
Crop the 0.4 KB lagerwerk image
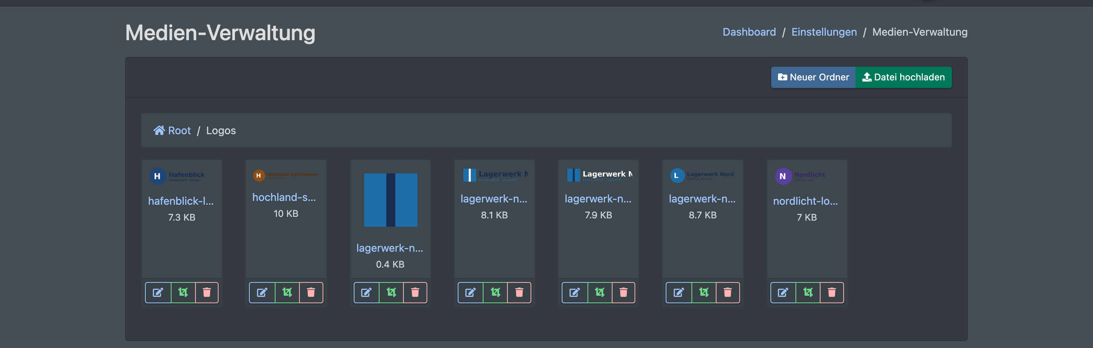point(391,293)
